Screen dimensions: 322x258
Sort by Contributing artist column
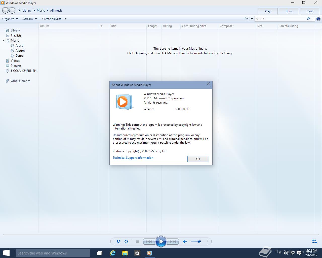(x=199, y=26)
